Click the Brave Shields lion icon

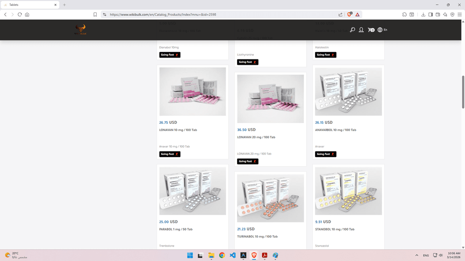click(349, 14)
